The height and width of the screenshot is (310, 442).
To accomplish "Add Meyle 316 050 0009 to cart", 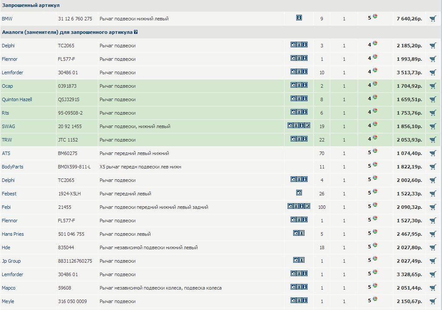I will (x=433, y=301).
